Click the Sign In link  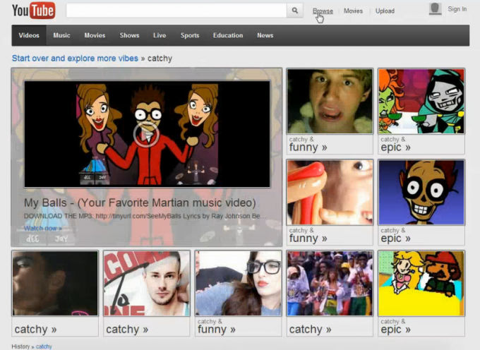point(457,9)
